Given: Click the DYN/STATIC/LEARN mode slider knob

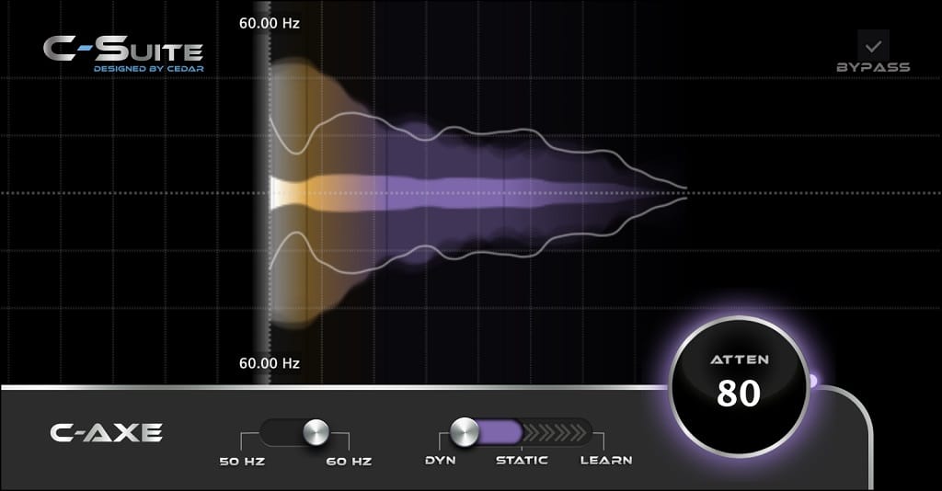Looking at the screenshot, I should tap(465, 432).
